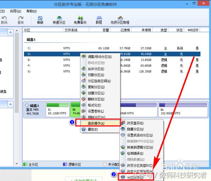Open the Tutorial (教程) toolbar icon

tap(99, 20)
